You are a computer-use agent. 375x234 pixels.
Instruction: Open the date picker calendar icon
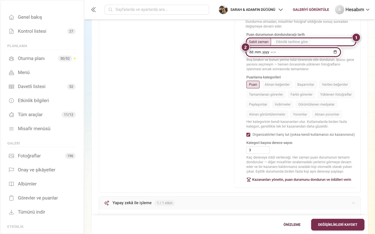(335, 52)
